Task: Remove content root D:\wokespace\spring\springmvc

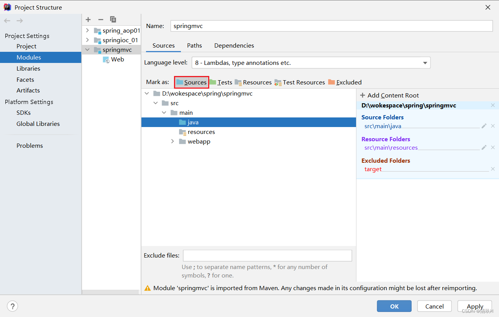Action: pos(493,105)
